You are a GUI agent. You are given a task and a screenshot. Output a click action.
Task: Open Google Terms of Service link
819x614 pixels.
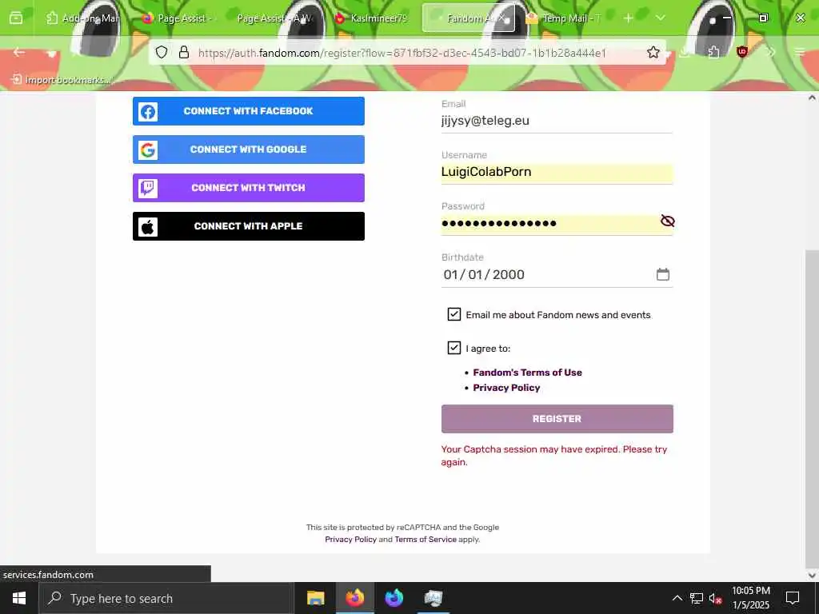point(425,540)
